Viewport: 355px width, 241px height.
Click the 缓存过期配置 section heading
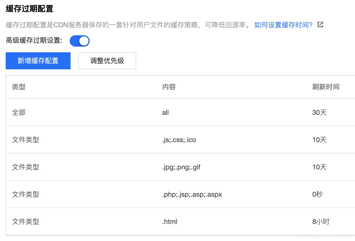30,9
